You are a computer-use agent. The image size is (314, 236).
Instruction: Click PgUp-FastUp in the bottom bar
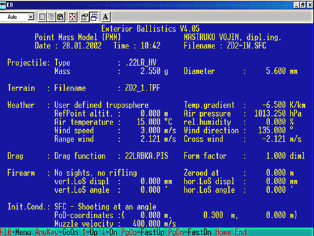point(143,232)
